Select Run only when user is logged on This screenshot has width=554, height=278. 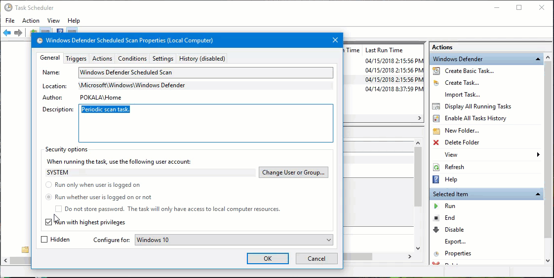pos(49,185)
